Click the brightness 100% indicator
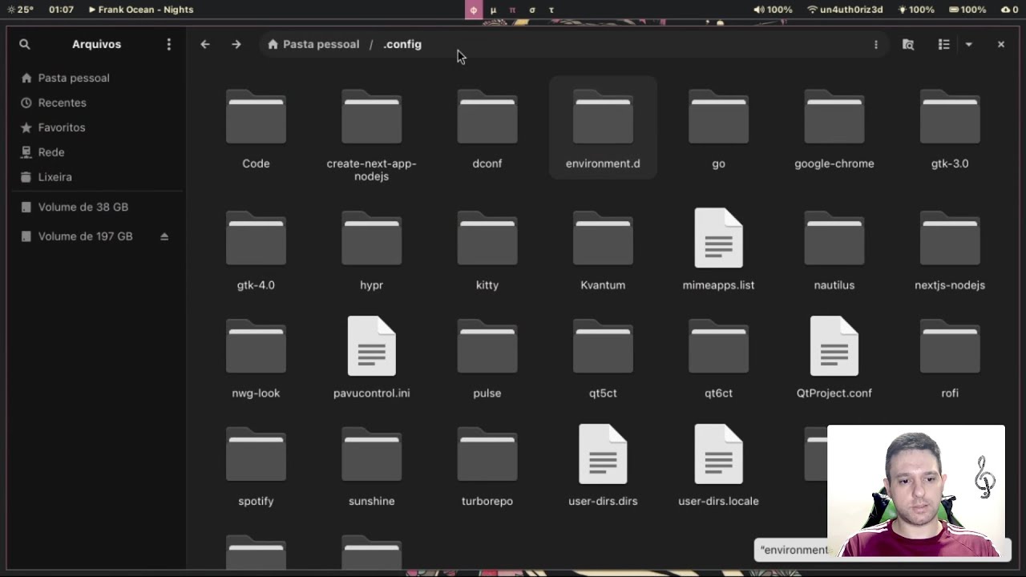 click(916, 10)
